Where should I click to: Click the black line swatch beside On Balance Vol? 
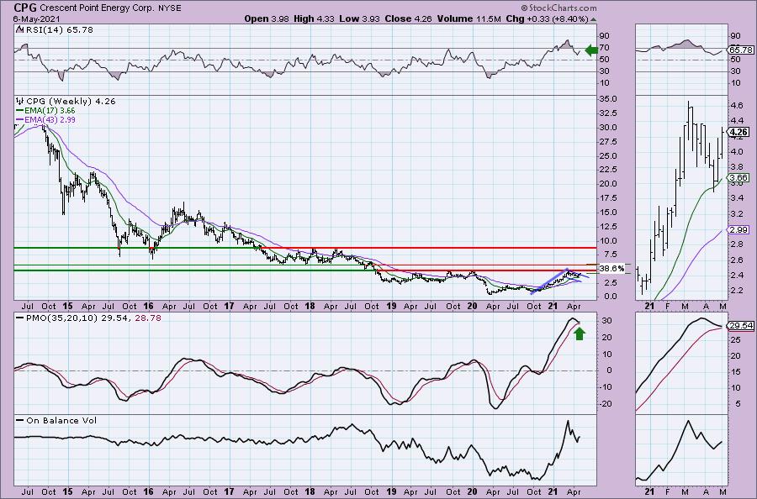(20, 420)
